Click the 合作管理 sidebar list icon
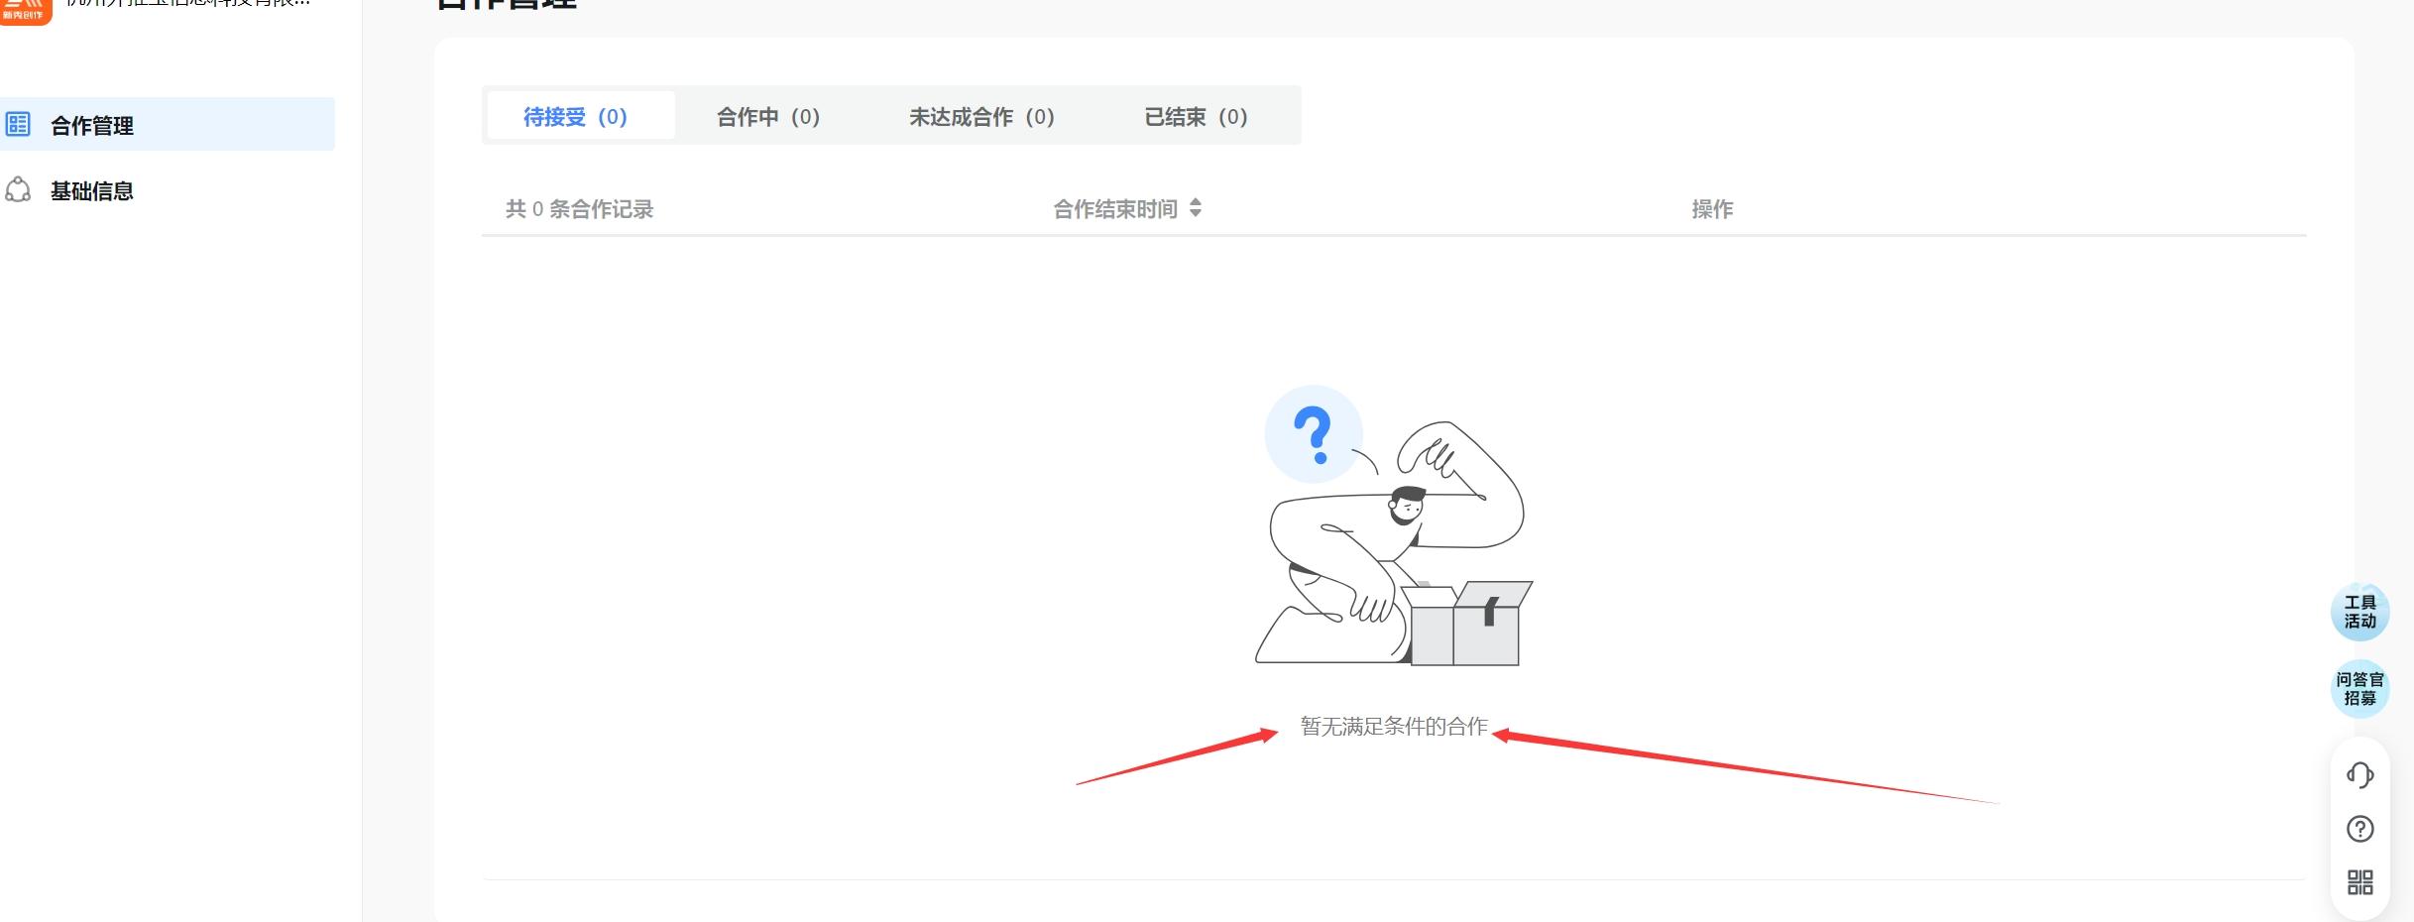The width and height of the screenshot is (2414, 922). click(18, 124)
